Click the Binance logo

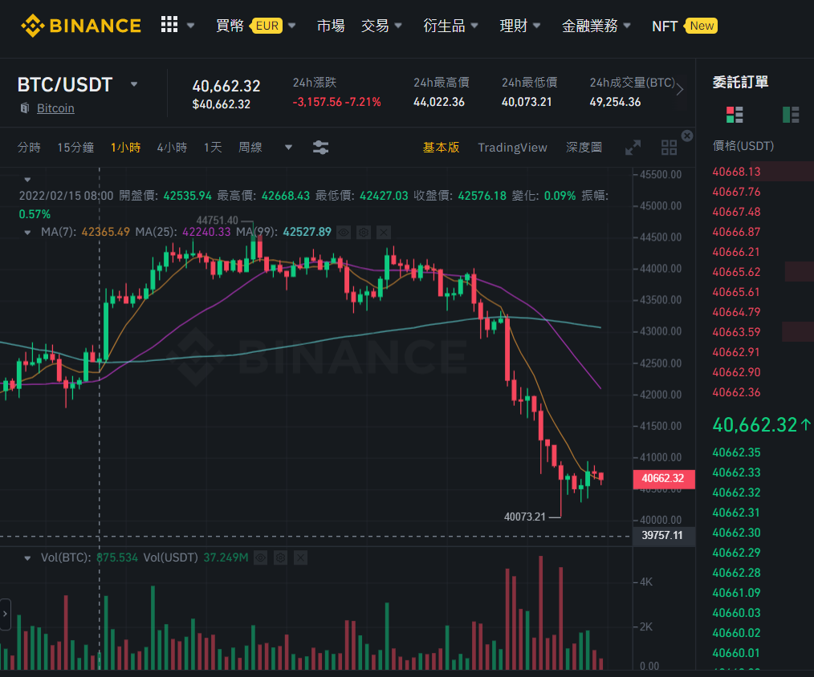pos(81,26)
